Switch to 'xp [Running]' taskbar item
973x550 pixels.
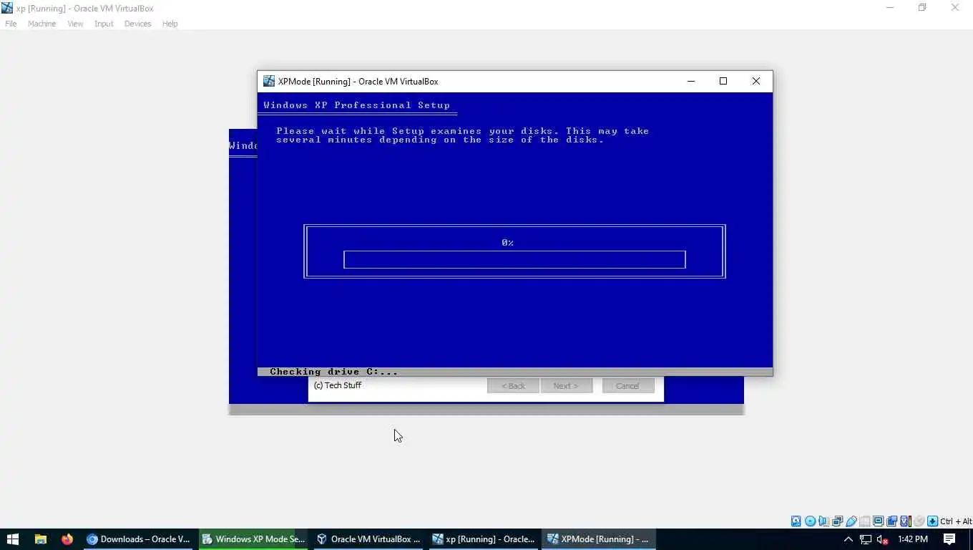(484, 539)
